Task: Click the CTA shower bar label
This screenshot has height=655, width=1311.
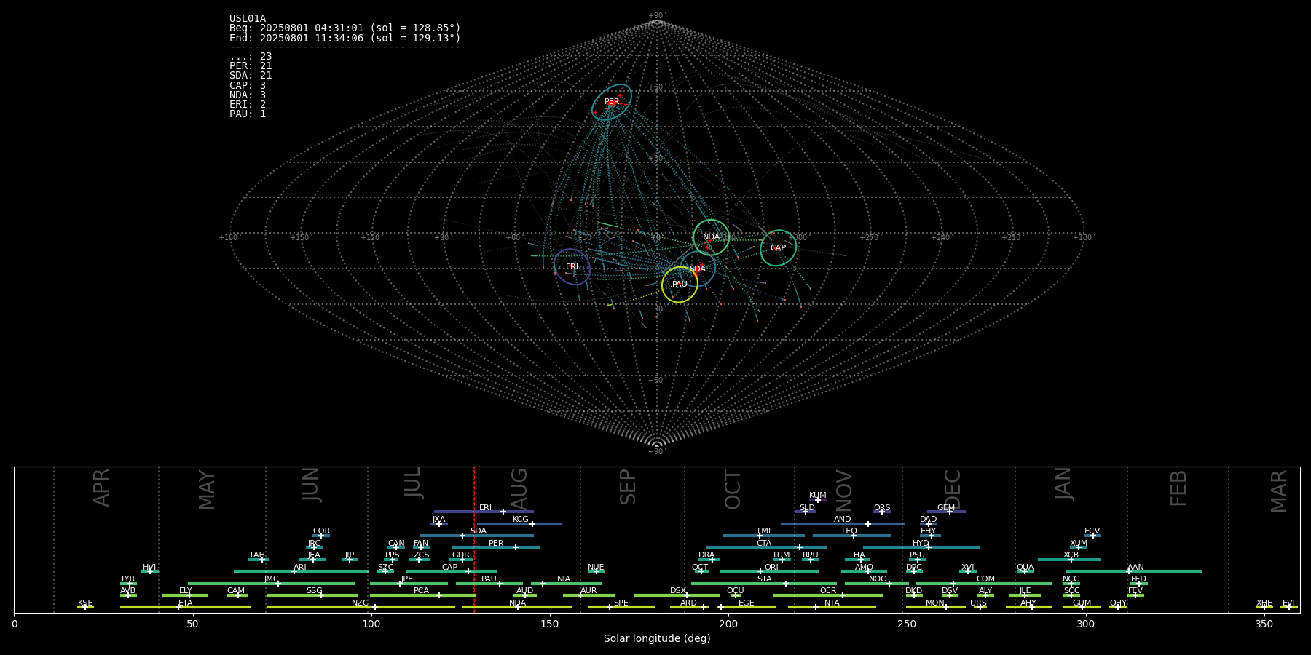Action: 763,544
